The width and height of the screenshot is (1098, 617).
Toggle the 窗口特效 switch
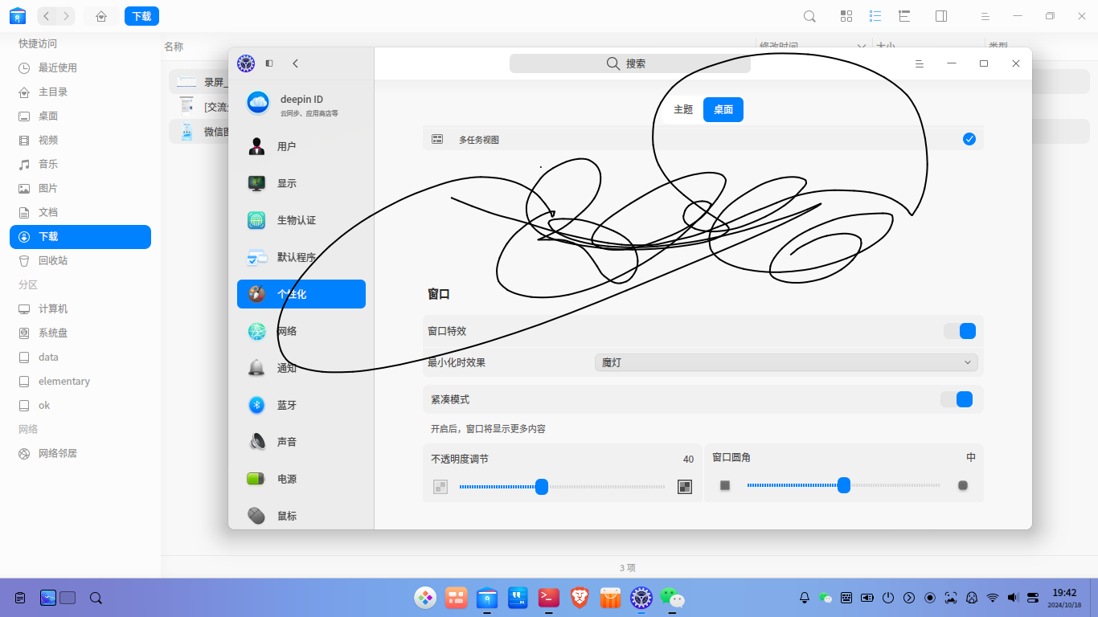(x=960, y=331)
